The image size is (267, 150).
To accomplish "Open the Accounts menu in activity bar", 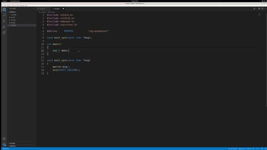I will pos(4,139).
